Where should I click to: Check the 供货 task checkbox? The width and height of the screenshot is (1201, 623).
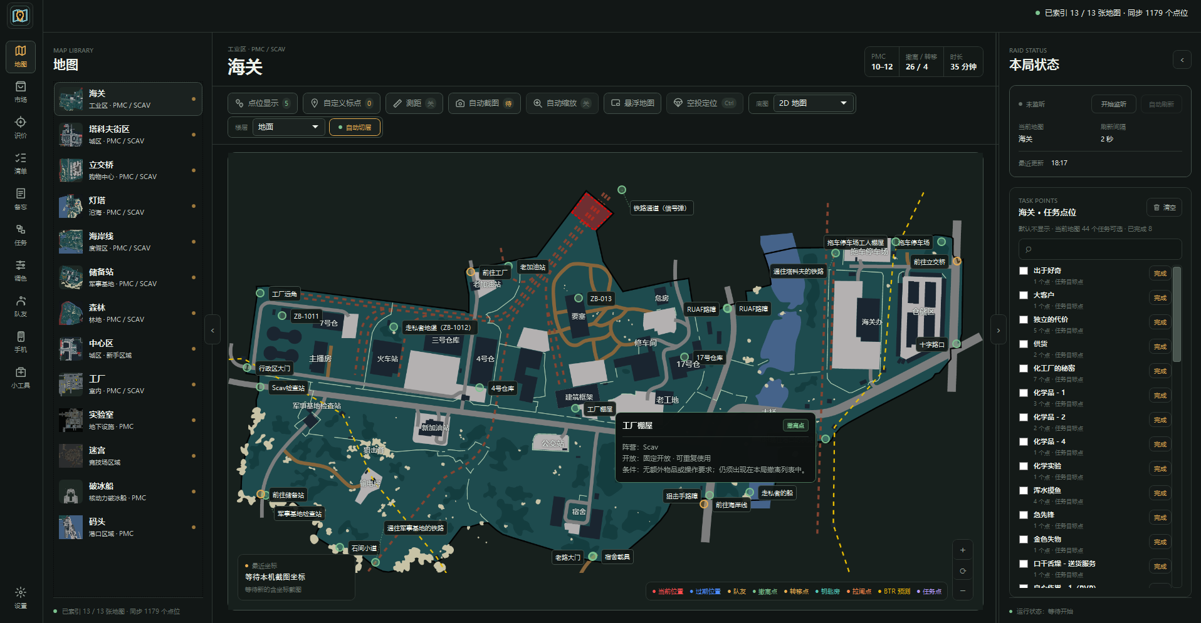coord(1024,344)
